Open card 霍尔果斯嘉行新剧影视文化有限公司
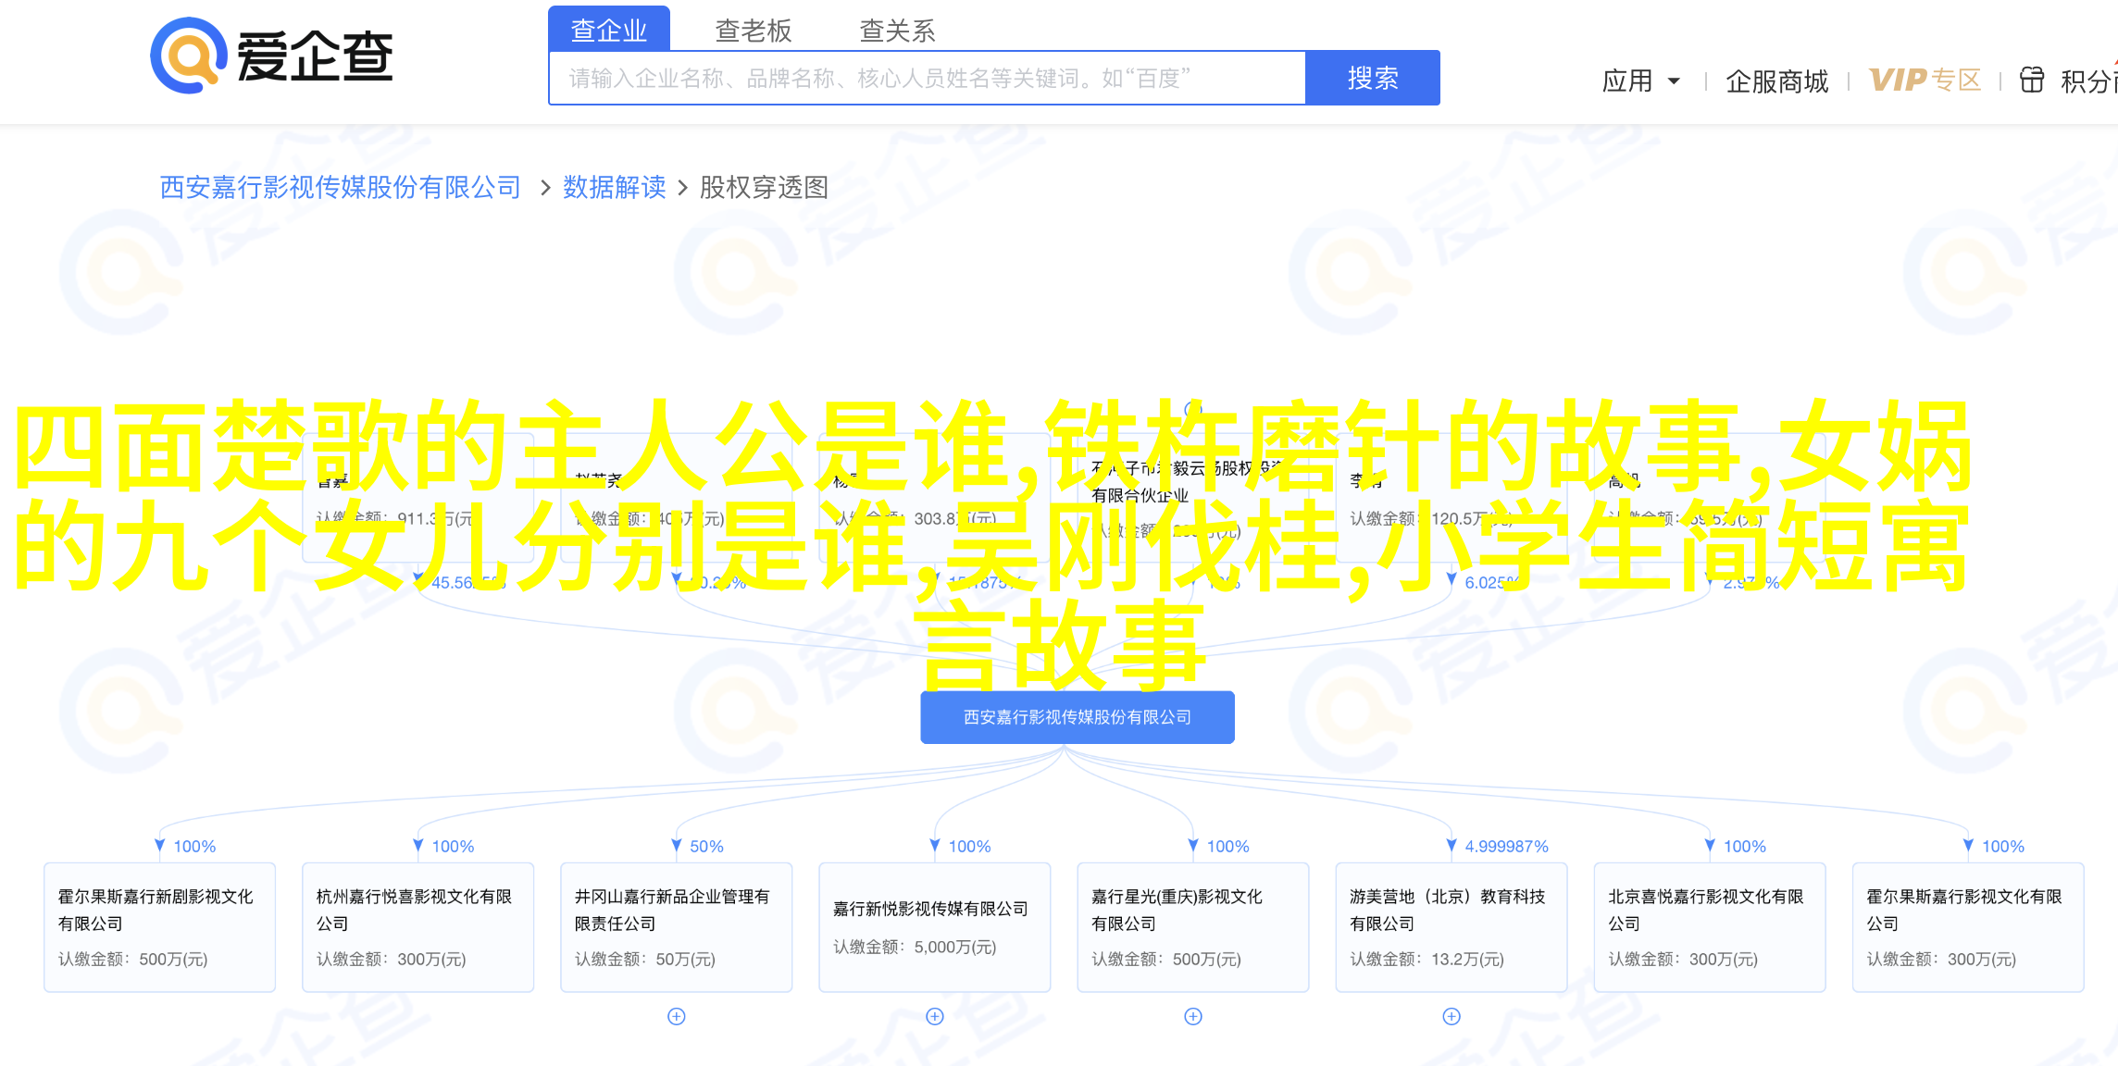This screenshot has height=1066, width=2118. tap(159, 927)
